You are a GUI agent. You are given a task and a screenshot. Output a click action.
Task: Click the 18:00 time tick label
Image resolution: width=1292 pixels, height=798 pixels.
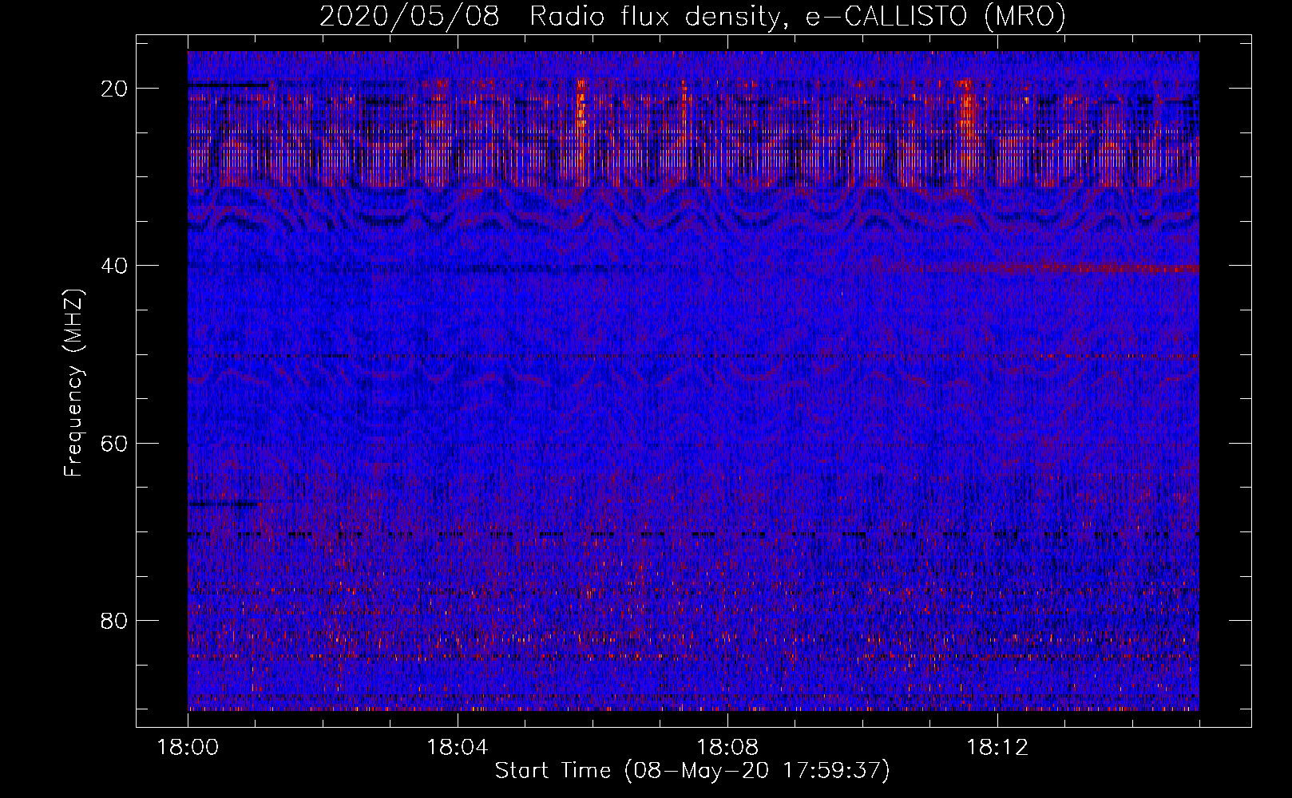click(188, 748)
